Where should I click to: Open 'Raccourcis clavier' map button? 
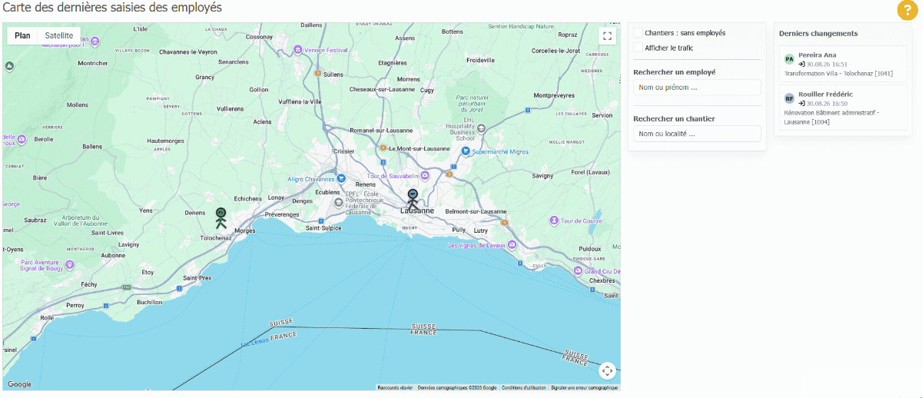(x=395, y=388)
